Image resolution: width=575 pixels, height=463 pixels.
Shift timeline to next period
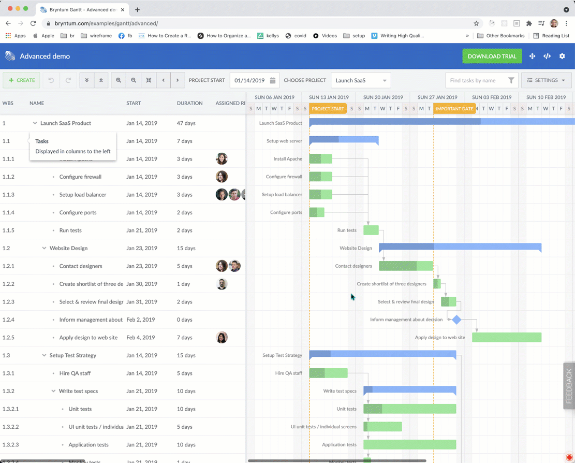coord(178,80)
